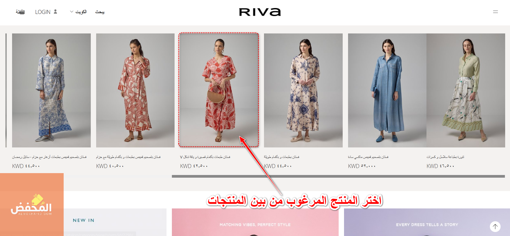Click the KWD 42.500 dress title link
Screen dimensions: 510x236
pos(205,157)
